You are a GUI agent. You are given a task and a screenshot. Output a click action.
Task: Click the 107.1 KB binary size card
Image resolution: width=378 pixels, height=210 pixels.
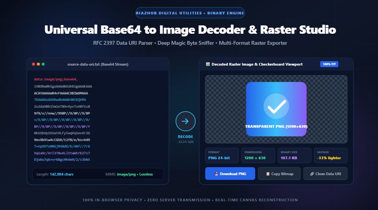pyautogui.click(x=294, y=155)
